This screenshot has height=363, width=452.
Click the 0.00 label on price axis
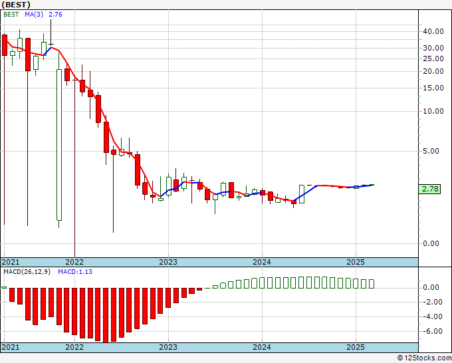point(431,243)
